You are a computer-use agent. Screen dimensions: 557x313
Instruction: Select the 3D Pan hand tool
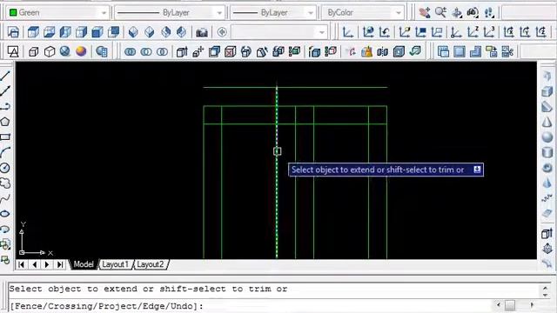coord(424,13)
